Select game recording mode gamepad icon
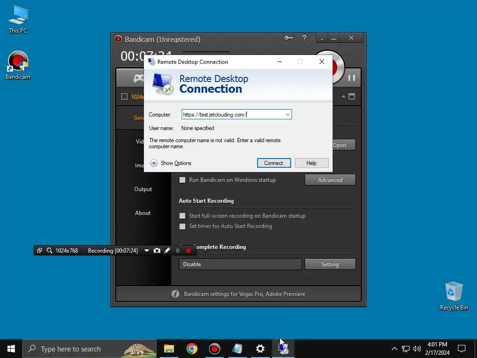 click(138, 78)
